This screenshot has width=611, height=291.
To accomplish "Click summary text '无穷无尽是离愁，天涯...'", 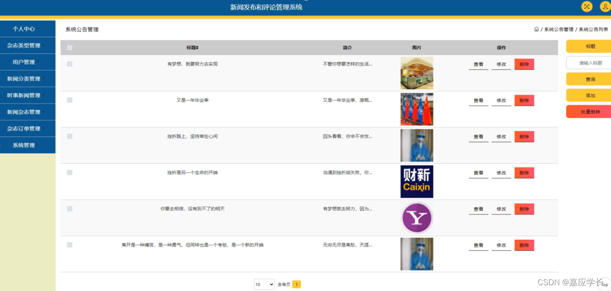I will (347, 245).
